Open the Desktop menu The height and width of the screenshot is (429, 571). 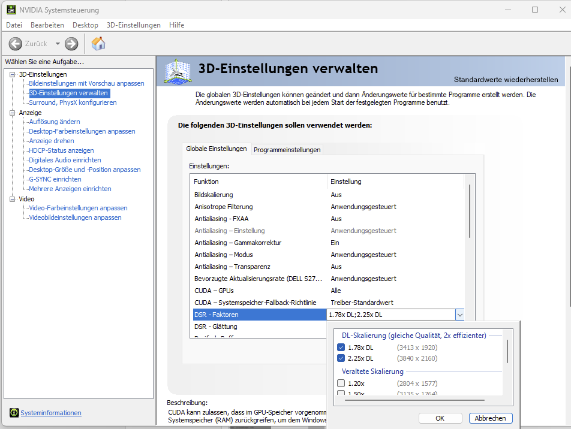(x=85, y=25)
